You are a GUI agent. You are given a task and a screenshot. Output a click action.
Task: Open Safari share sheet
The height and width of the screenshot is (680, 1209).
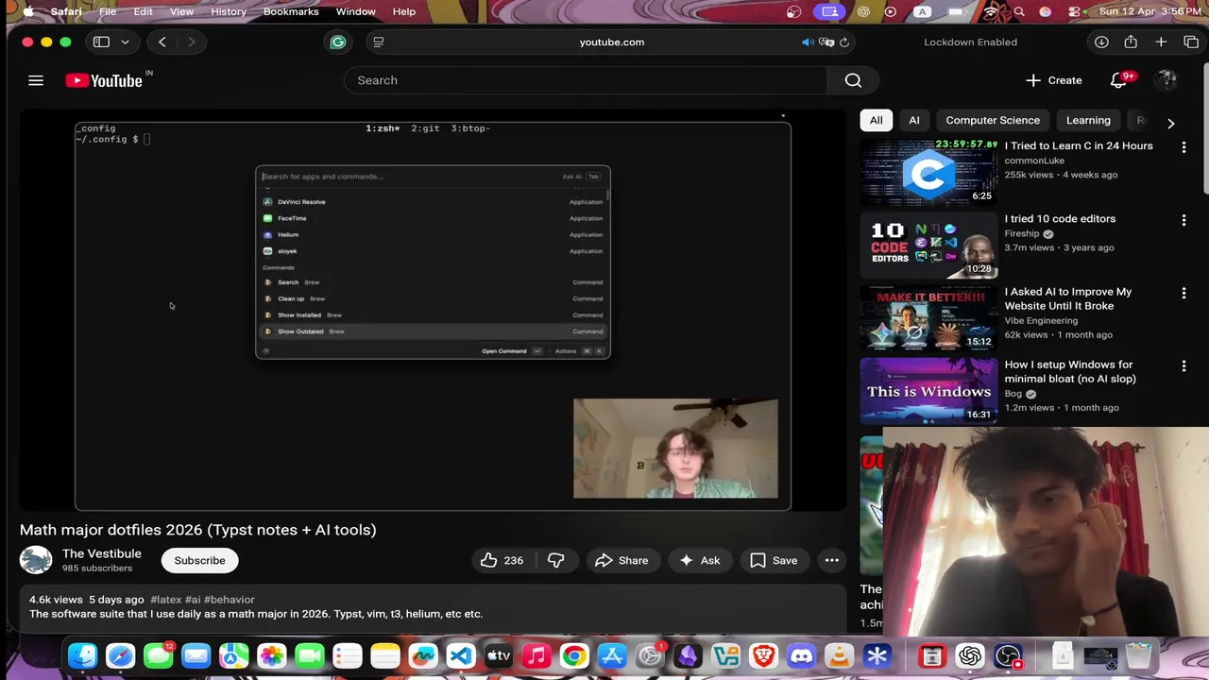[x=1131, y=42]
